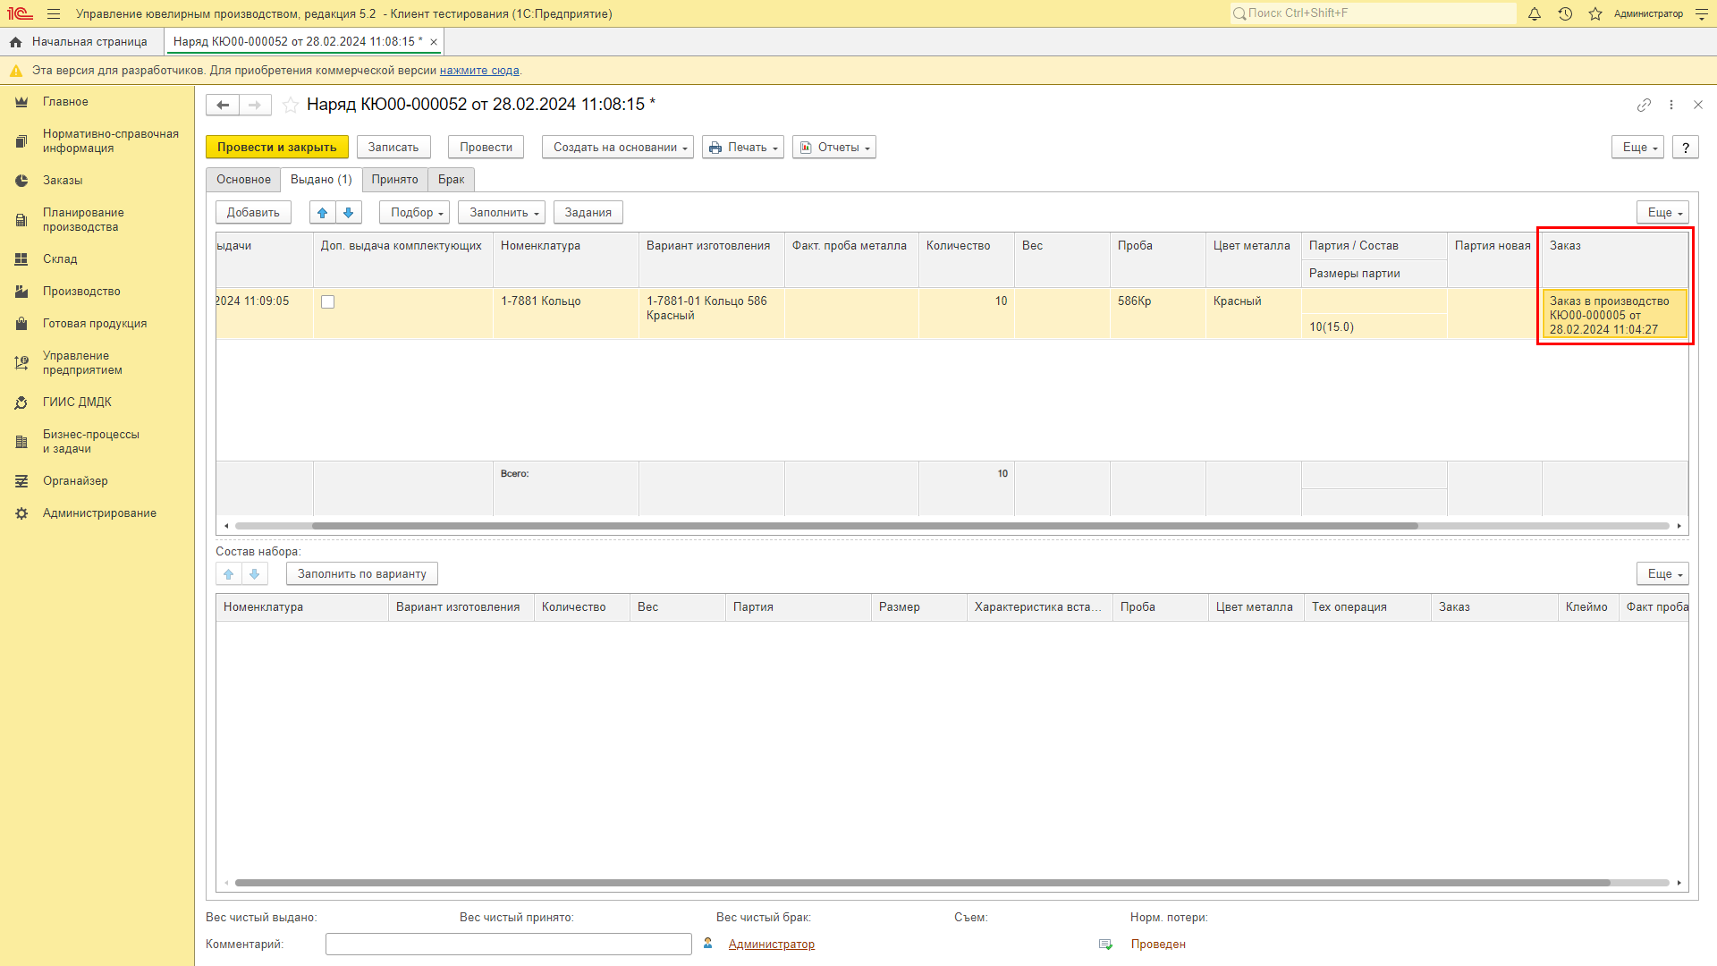Open Готовая продукция section
1717x966 pixels.
(97, 324)
